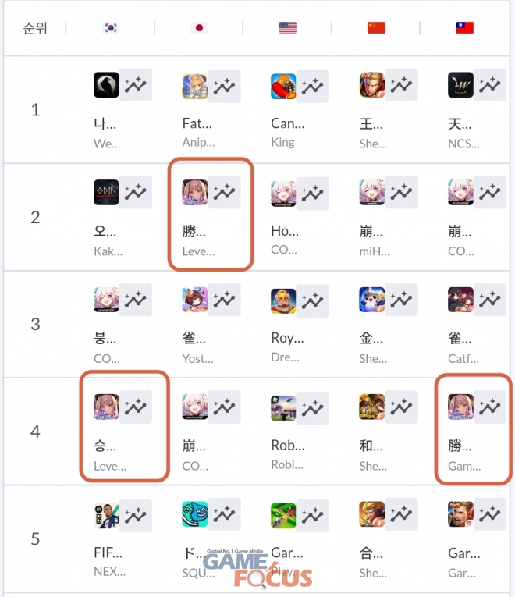Show trend chart for ODIN in Korea
The image size is (515, 597).
tap(136, 192)
